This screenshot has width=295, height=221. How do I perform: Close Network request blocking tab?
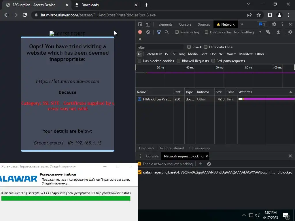(207, 156)
